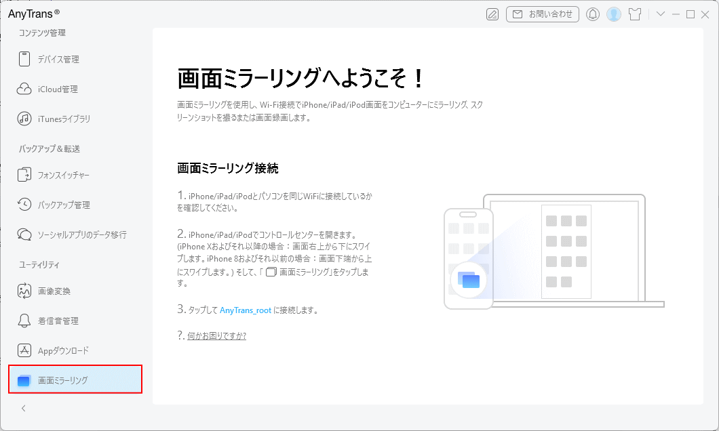Viewport: 719px width, 431px height.
Task: Click the mirroring illustration image
Action: 554,251
